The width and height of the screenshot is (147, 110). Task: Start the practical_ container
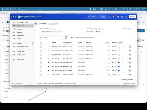click(119, 50)
